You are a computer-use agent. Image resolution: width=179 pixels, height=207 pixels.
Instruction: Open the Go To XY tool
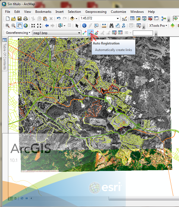[x=124, y=26]
